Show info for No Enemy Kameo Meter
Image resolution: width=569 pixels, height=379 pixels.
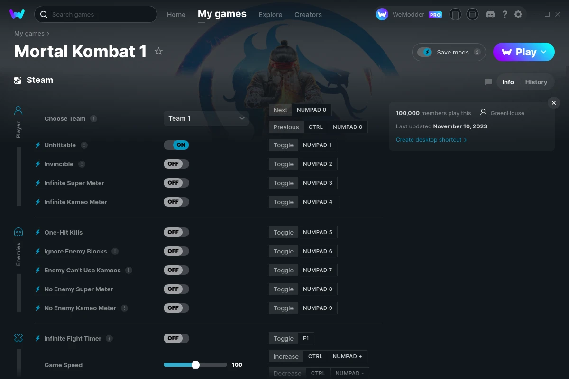125,308
